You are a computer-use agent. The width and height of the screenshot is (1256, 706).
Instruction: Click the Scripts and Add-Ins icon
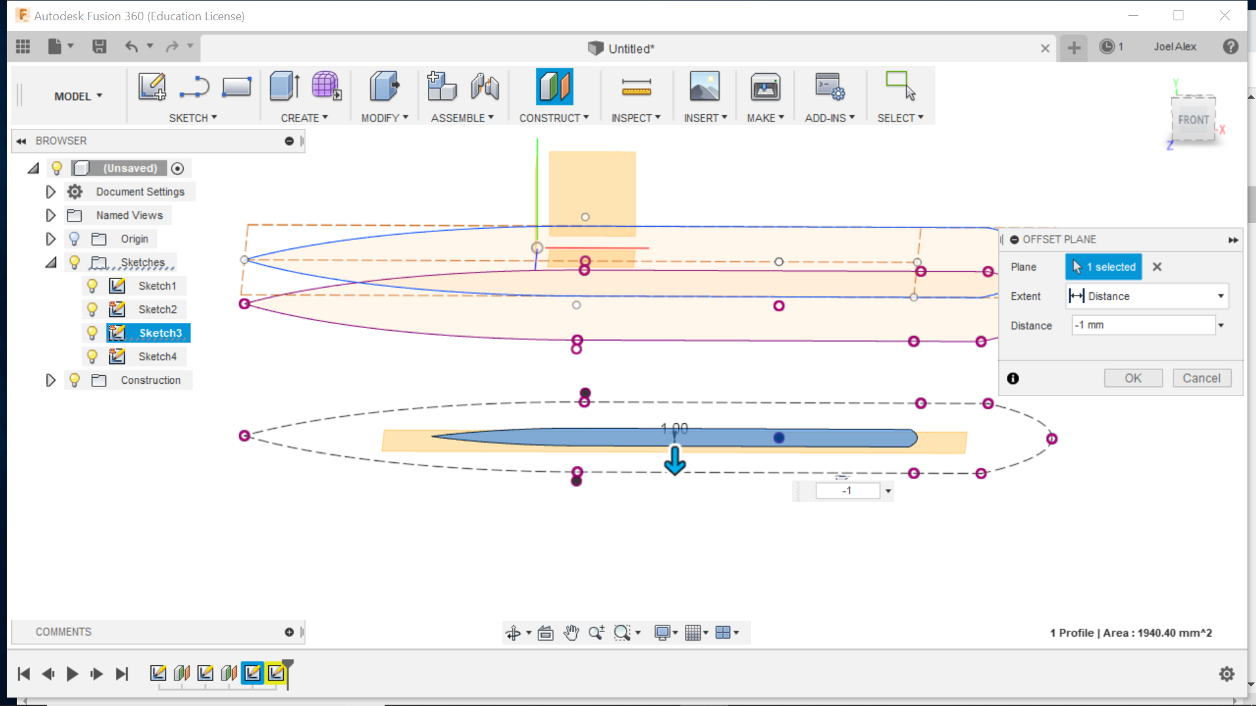(829, 86)
